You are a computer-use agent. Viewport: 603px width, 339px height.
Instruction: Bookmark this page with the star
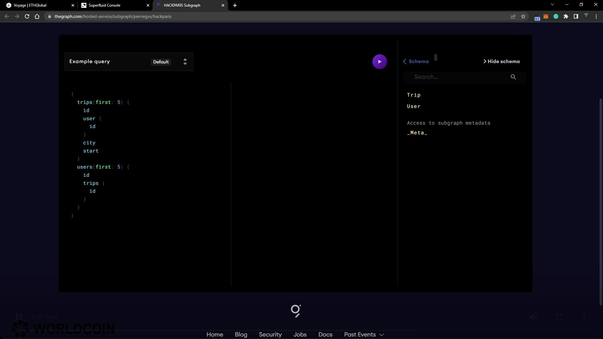click(523, 16)
